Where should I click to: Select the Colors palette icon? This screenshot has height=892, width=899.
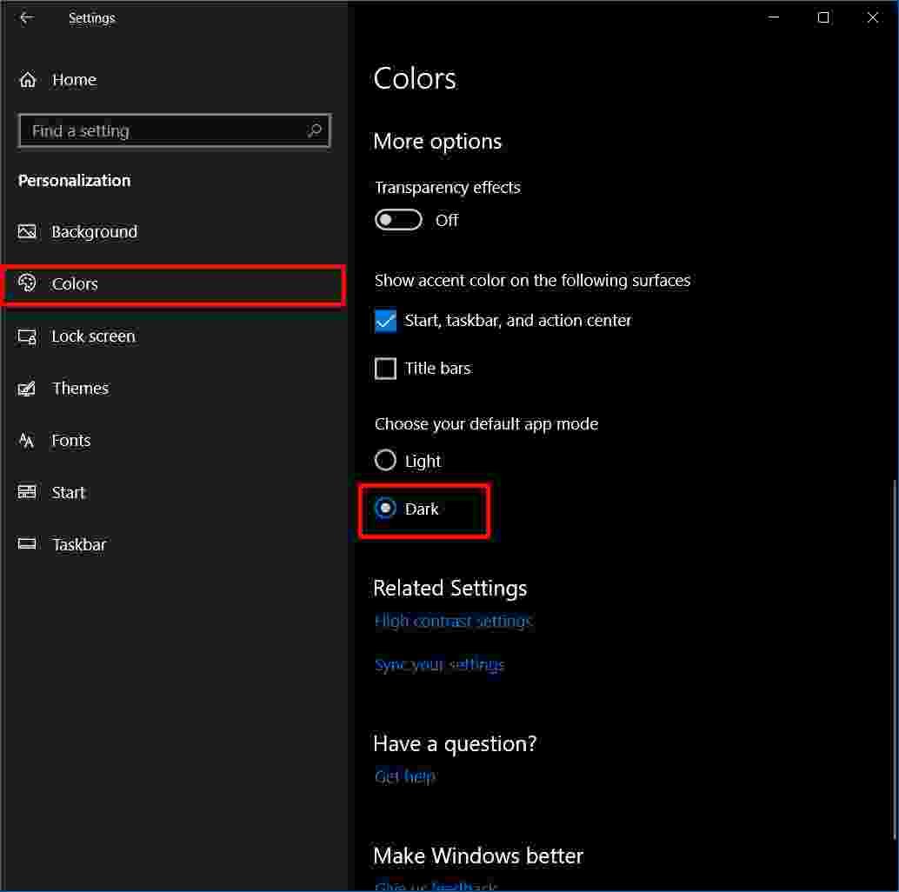coord(27,283)
